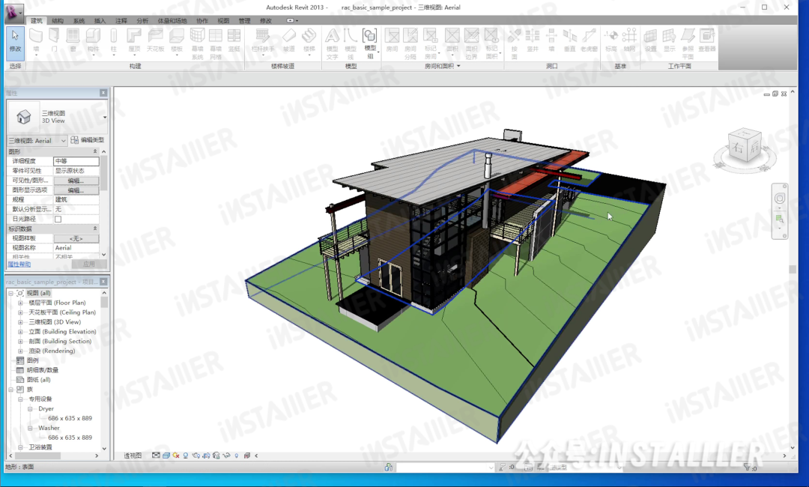This screenshot has width=809, height=487.
Task: Select the 窗 (Window) tool
Action: (x=73, y=40)
